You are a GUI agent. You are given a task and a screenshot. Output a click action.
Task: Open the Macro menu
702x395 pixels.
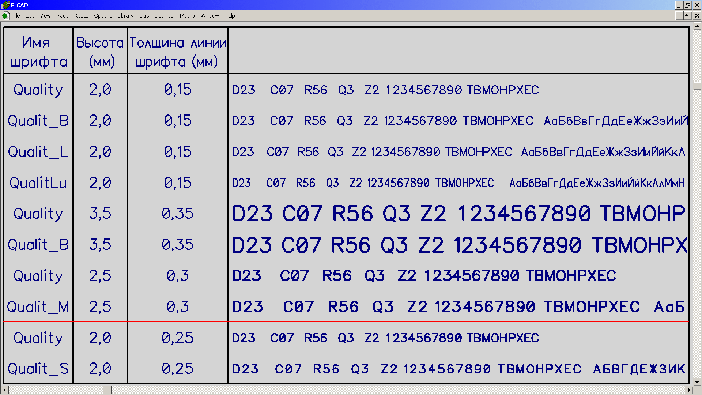[187, 16]
